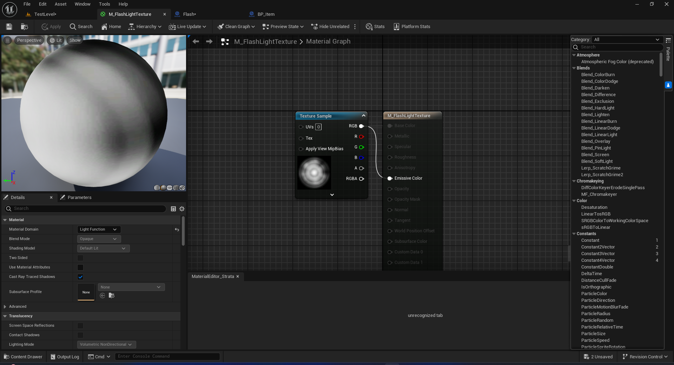Open the Asset menu
The width and height of the screenshot is (674, 365).
60,4
